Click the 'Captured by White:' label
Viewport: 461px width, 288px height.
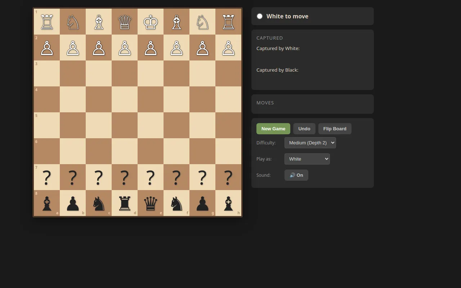click(278, 48)
